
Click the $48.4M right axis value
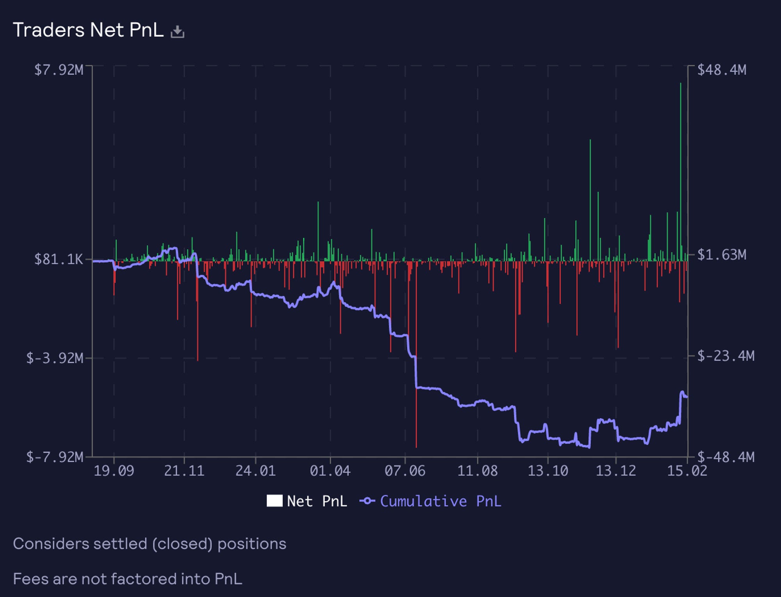(722, 70)
